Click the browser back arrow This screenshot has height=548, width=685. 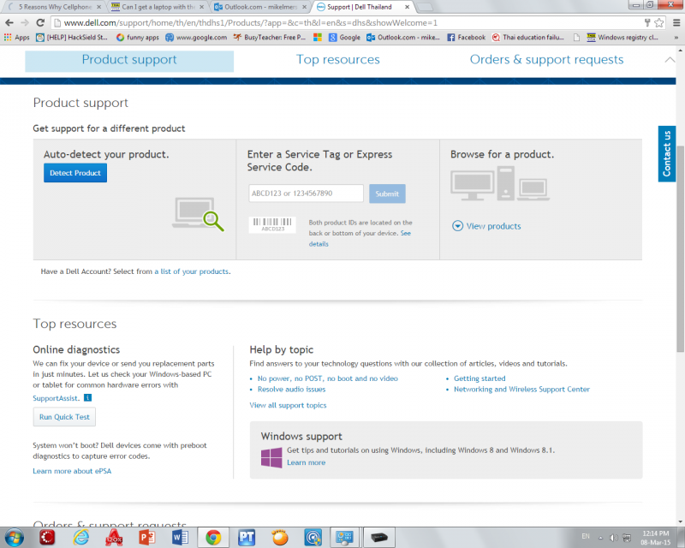tap(9, 23)
